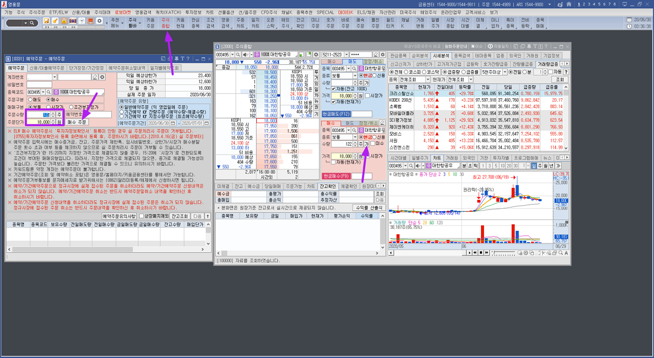Screen dimensions: 654x358
Task: Click the home icon in the title bar
Action: 569,4
